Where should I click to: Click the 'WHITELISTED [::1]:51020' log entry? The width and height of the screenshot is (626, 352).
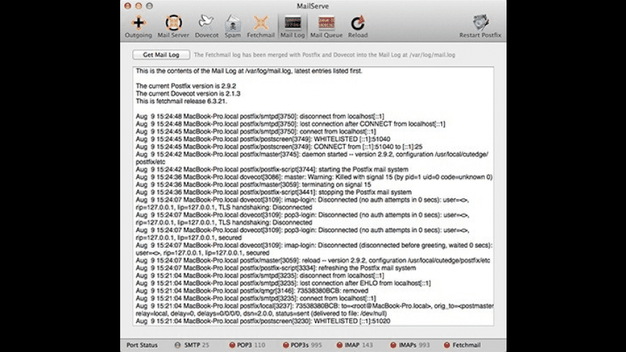263,321
